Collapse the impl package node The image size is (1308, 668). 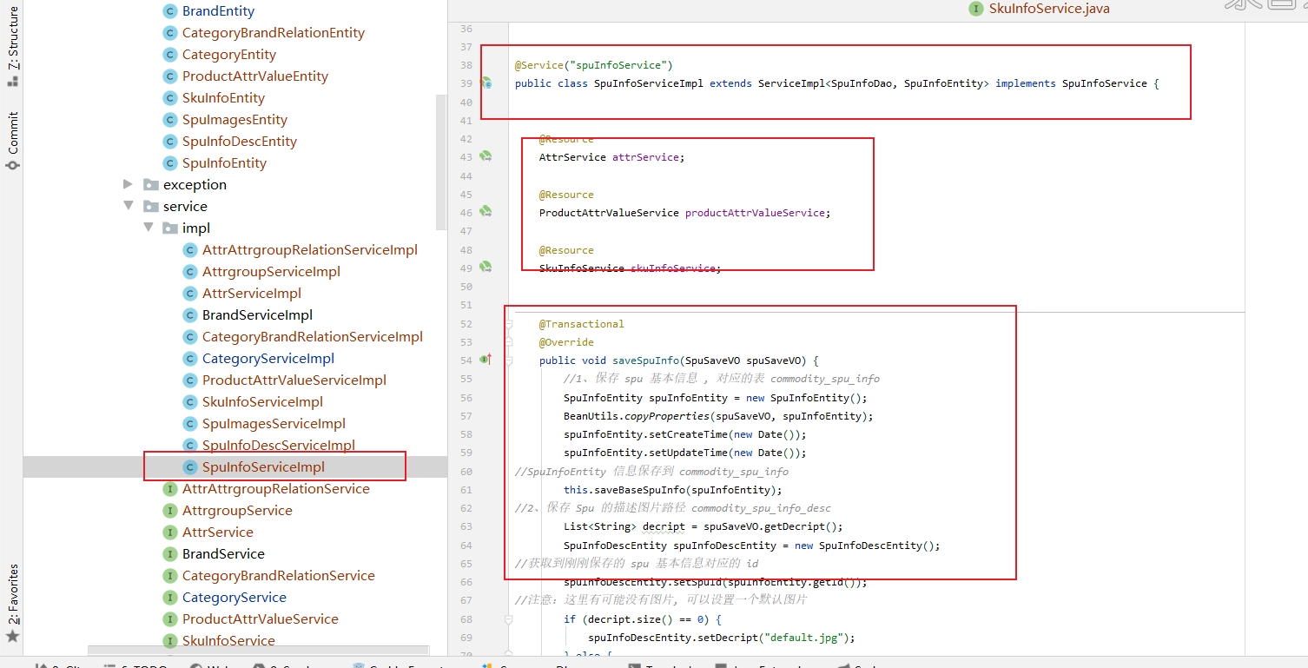coord(148,228)
